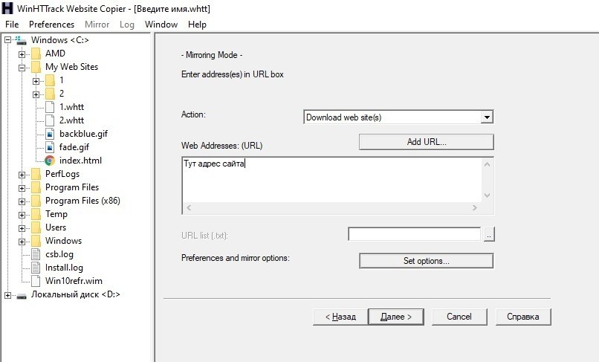Screen dimensions: 599x362
Task: Click the WinHTTrack app icon in title bar
Action: (x=7, y=8)
